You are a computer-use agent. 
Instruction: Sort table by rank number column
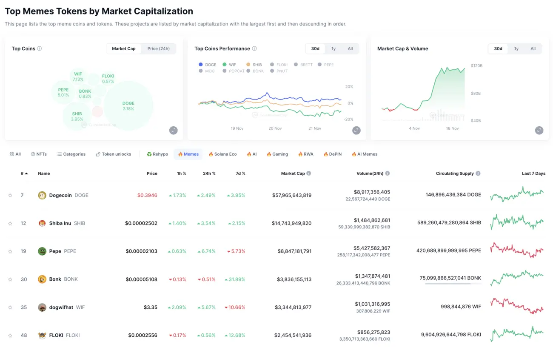pos(24,173)
